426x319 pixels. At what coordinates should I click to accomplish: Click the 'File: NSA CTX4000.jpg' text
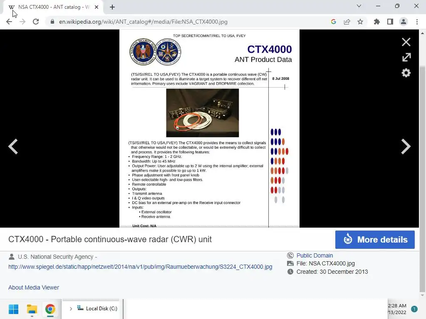click(325, 263)
